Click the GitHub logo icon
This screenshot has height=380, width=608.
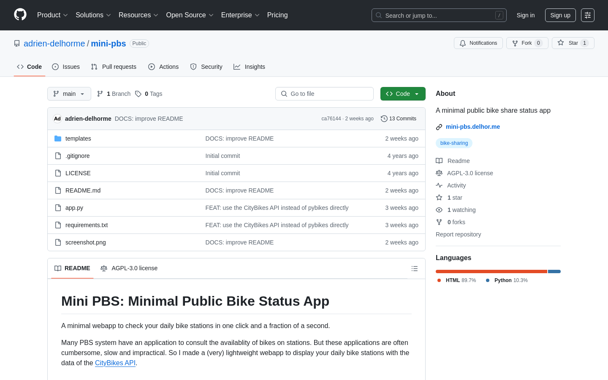pyautogui.click(x=20, y=15)
